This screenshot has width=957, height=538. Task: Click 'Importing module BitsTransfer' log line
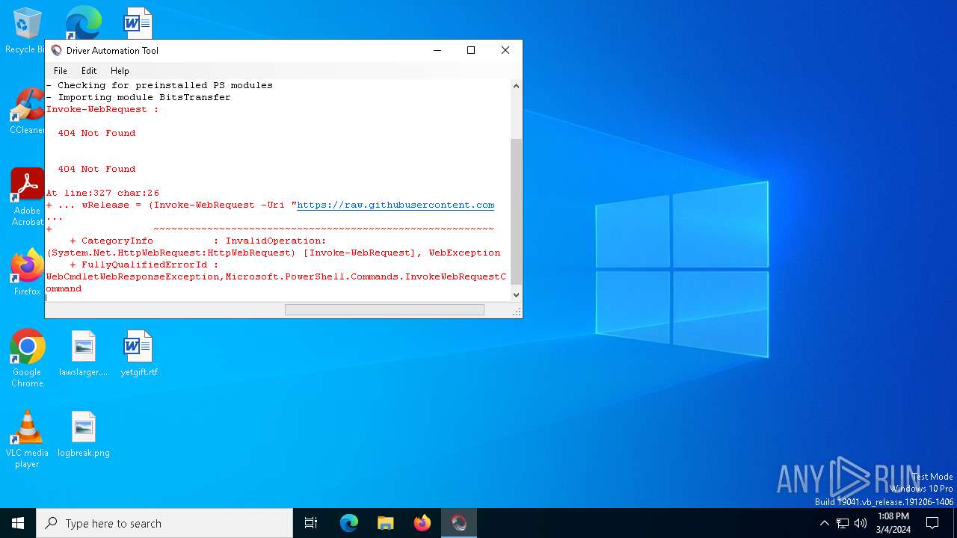point(138,97)
